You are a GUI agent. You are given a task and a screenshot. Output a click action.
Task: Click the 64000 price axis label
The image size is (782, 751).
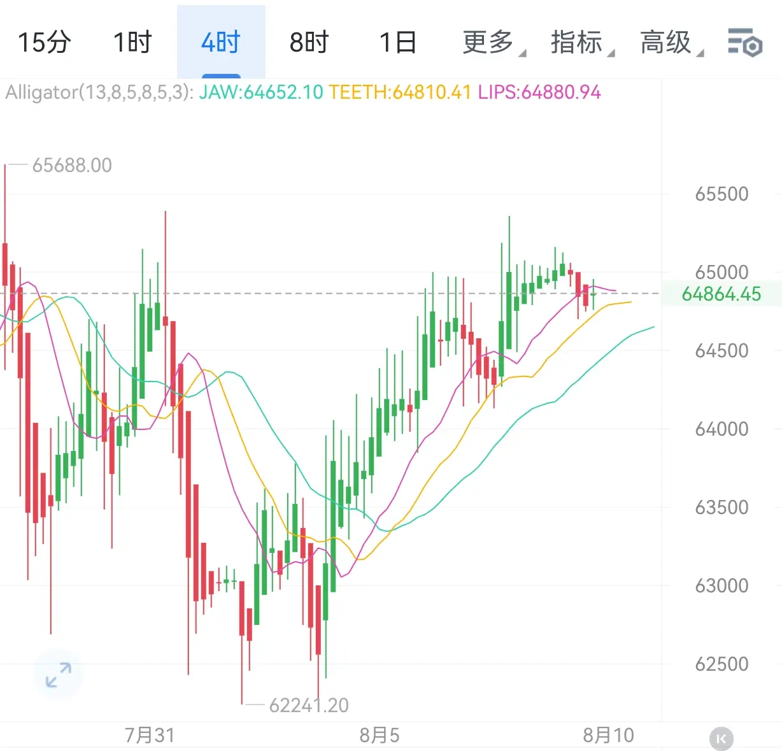[x=722, y=429]
